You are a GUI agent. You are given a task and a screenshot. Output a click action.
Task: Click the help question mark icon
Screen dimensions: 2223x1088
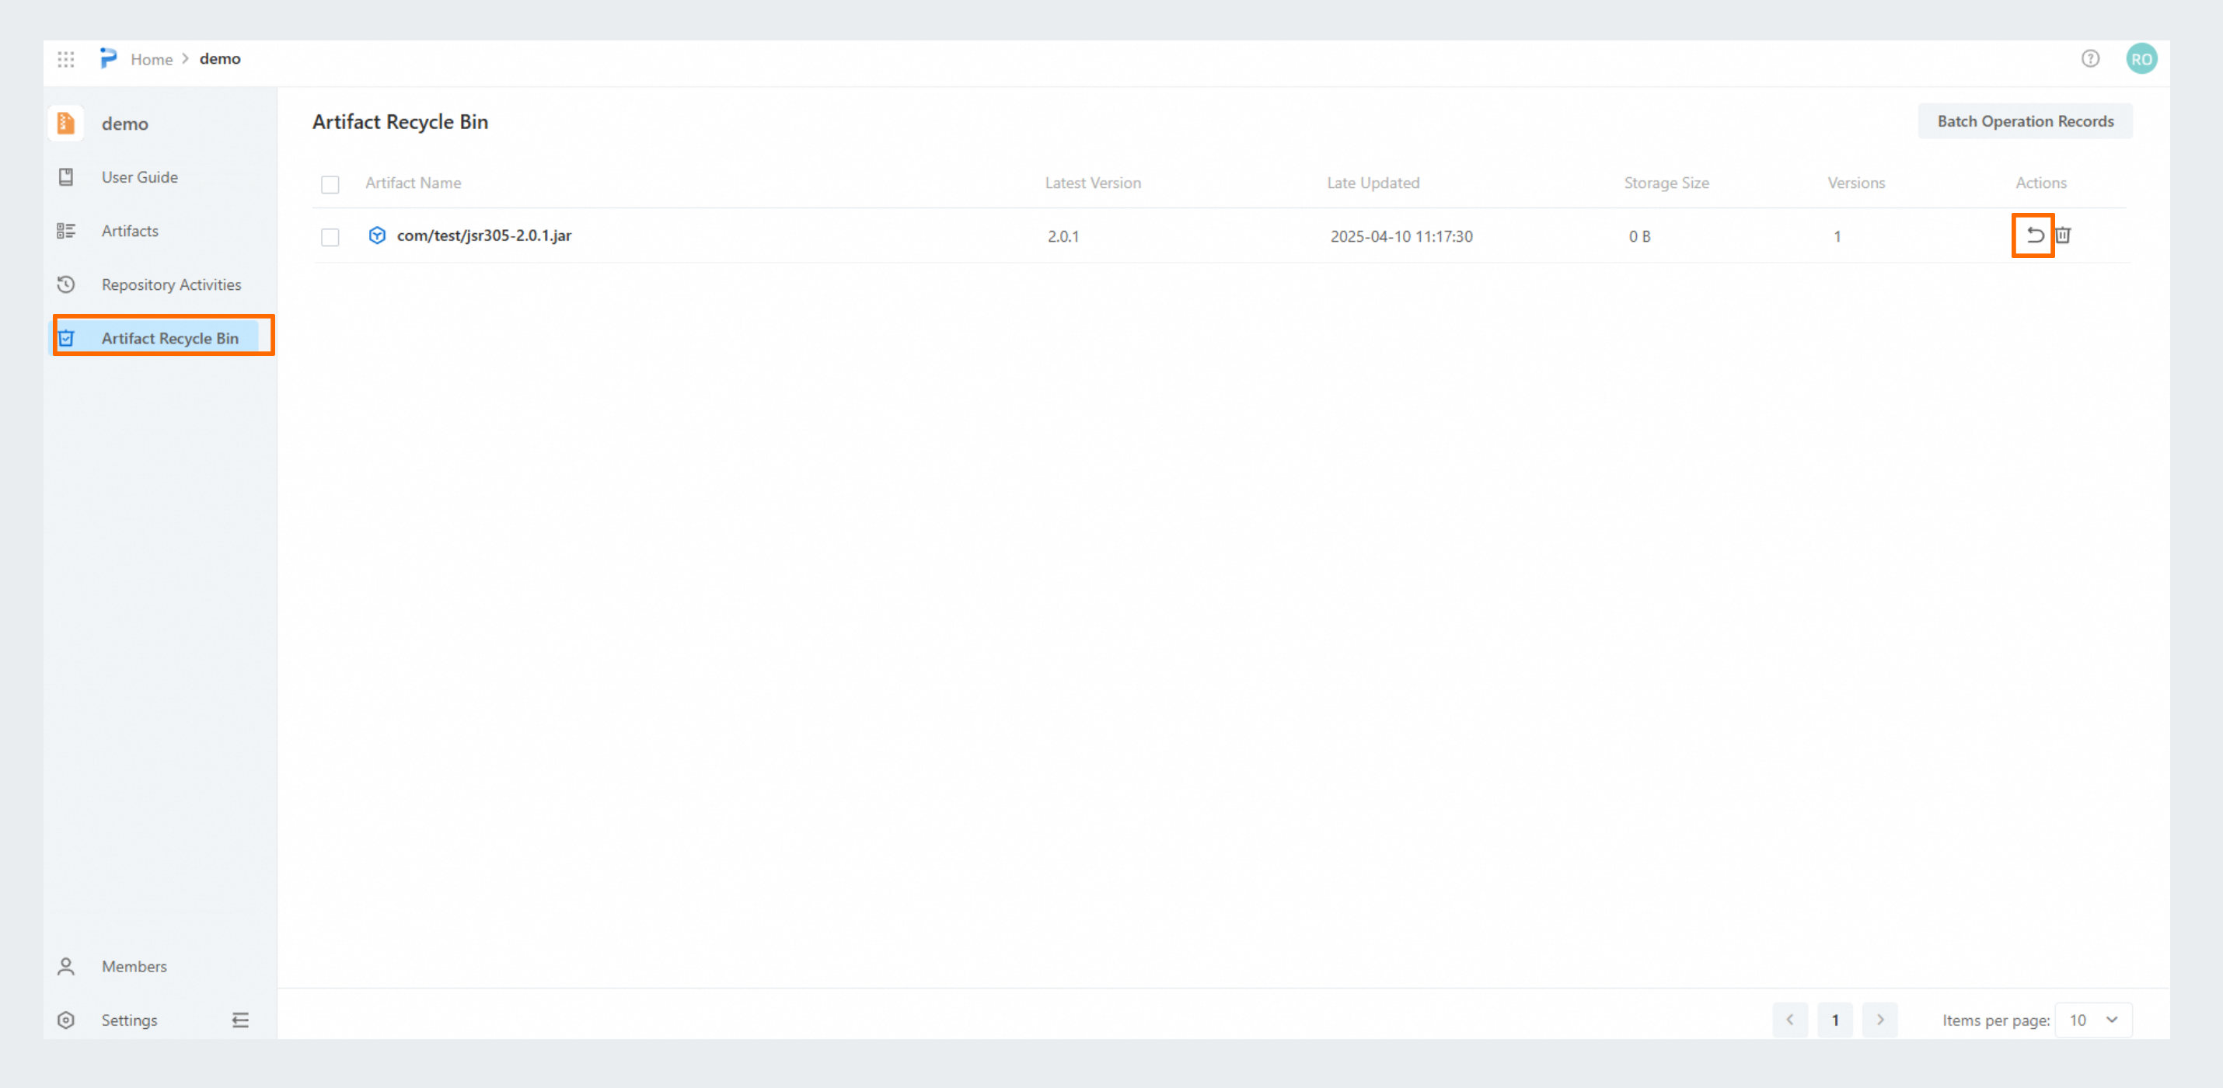coord(2089,58)
